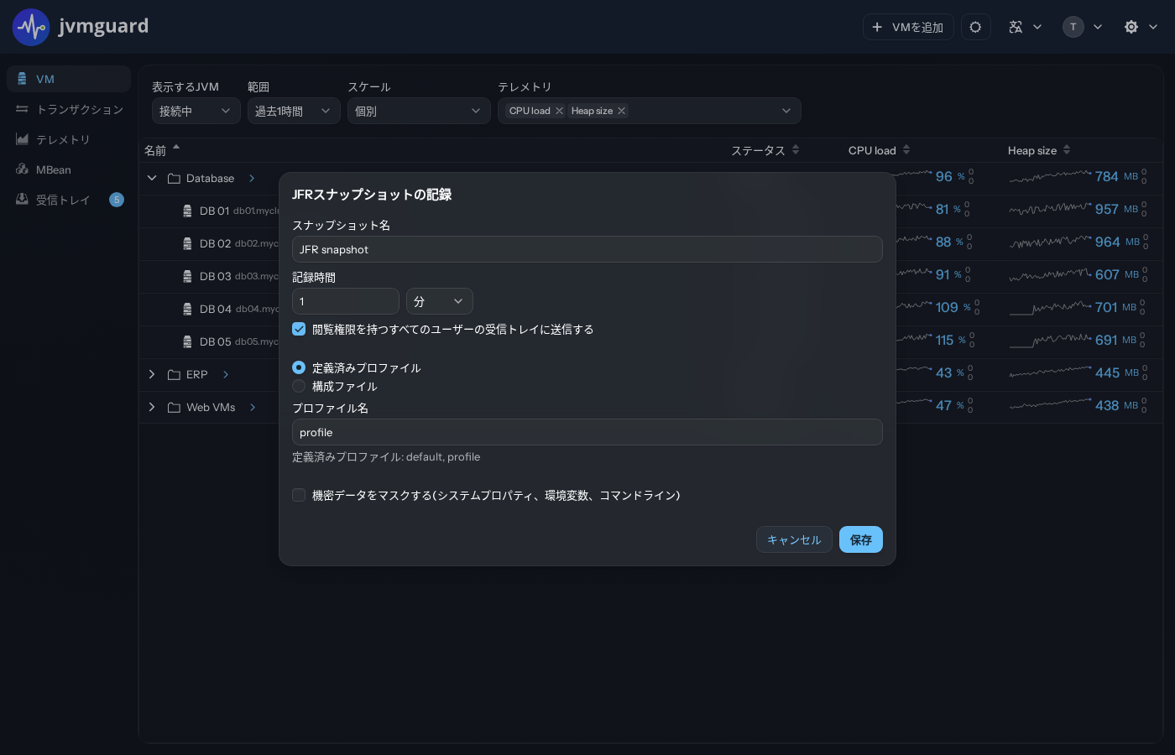Click the DB 04 server icon

pos(187,310)
